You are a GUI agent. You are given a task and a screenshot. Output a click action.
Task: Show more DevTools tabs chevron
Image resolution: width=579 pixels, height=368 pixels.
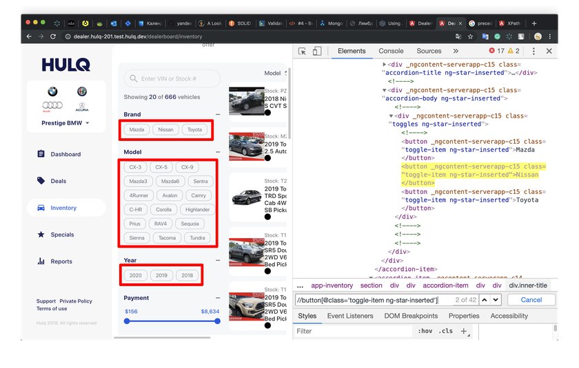point(456,51)
